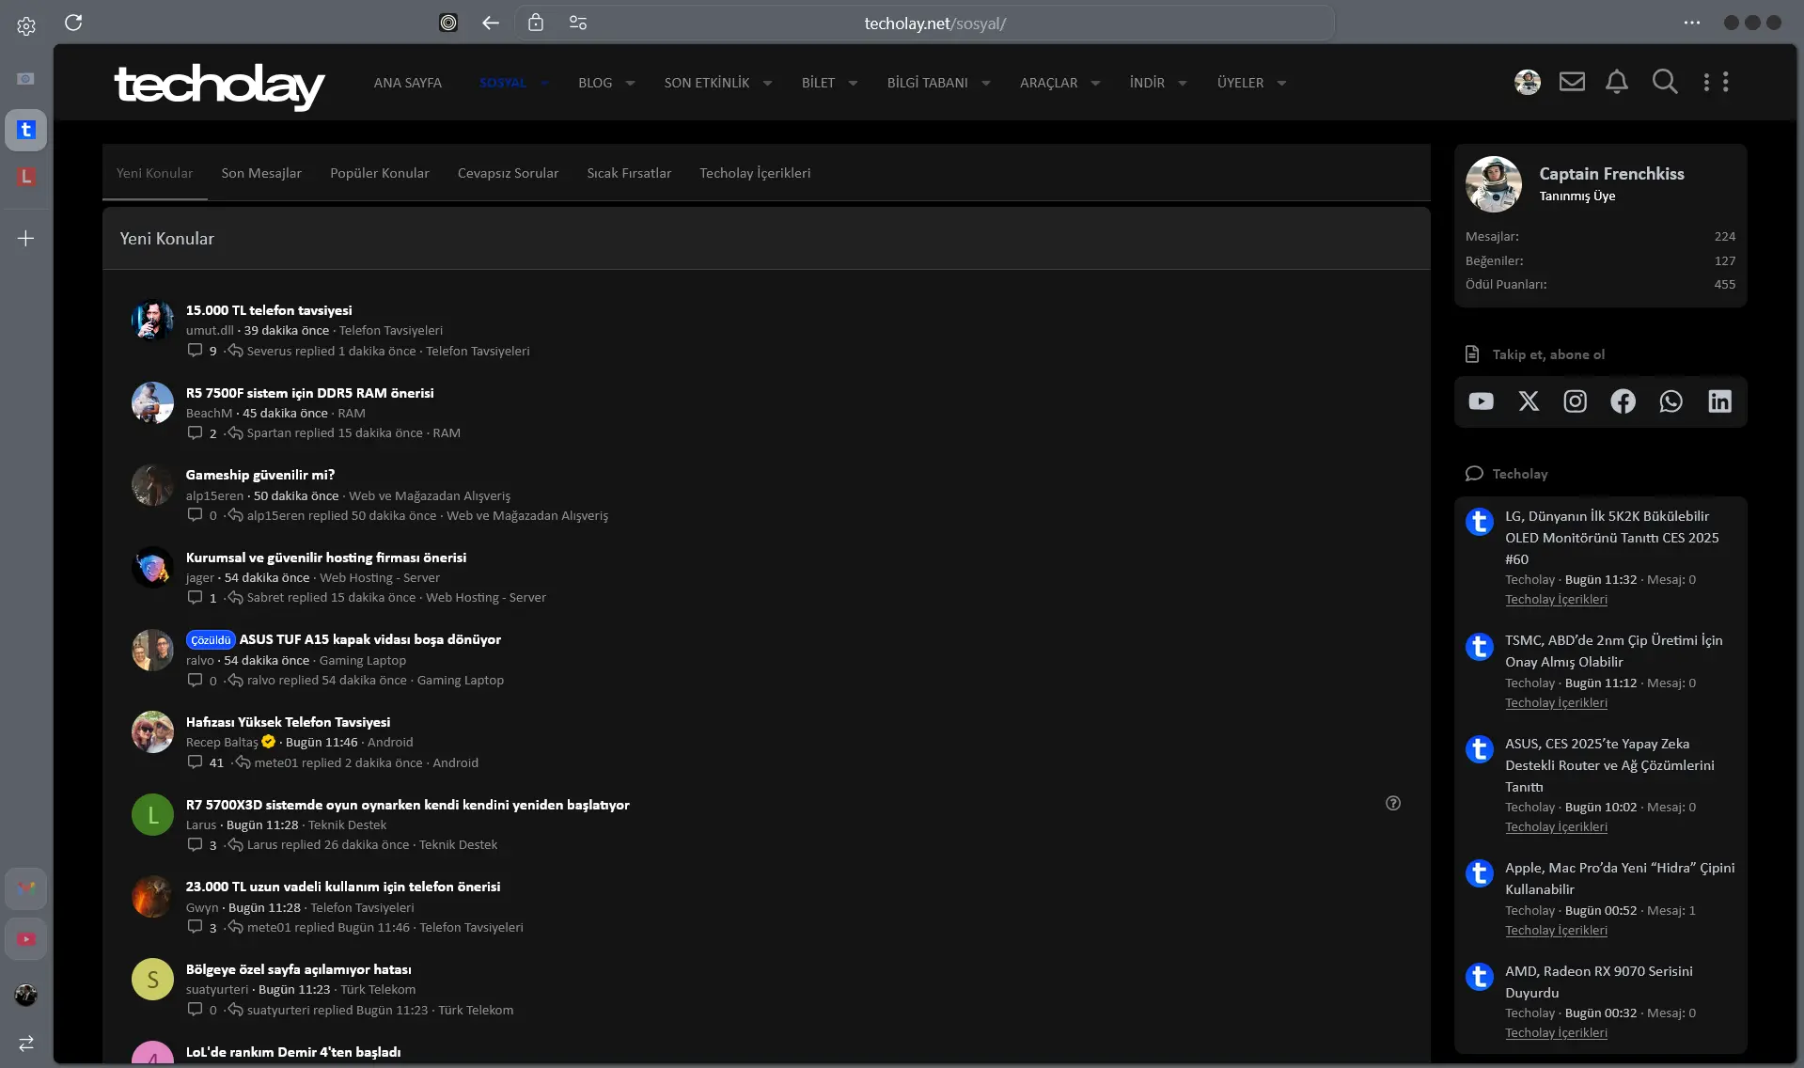
Task: Open the YouTube icon in browser sidebar
Action: (x=26, y=939)
